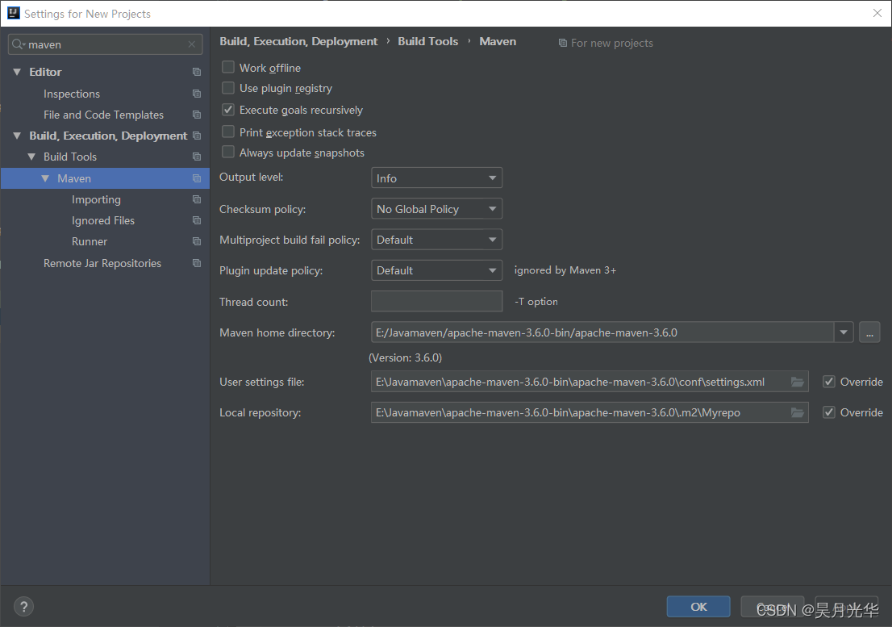Toggle Override for Local repository
The width and height of the screenshot is (892, 627).
[x=829, y=412]
